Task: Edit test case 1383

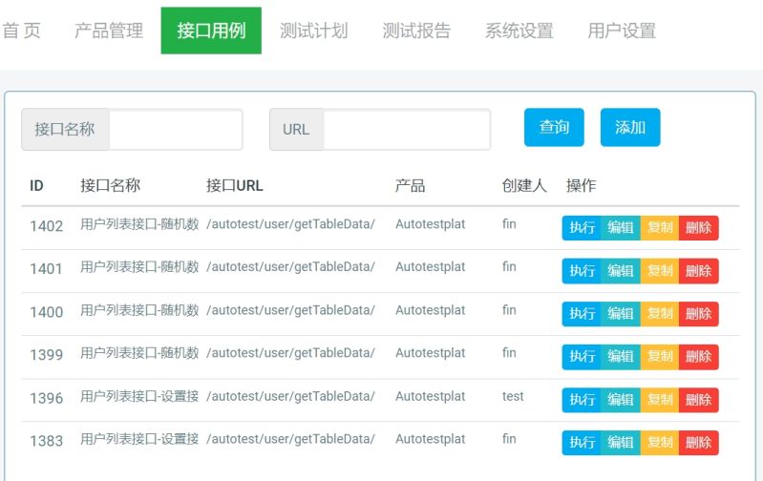Action: point(621,443)
